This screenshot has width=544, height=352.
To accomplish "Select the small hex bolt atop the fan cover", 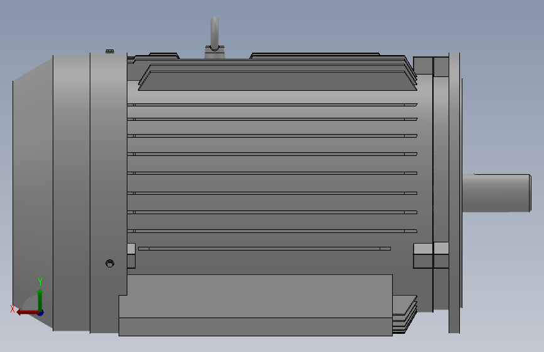I will [x=110, y=51].
